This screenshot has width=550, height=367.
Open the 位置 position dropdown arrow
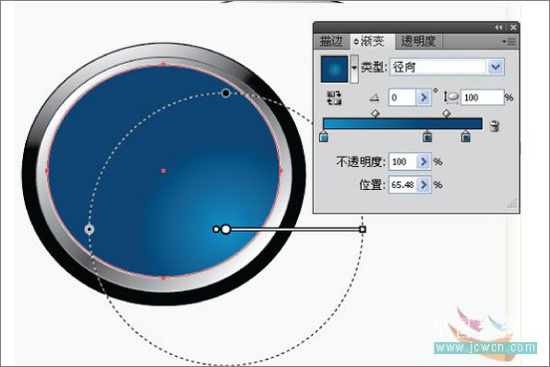click(x=423, y=185)
